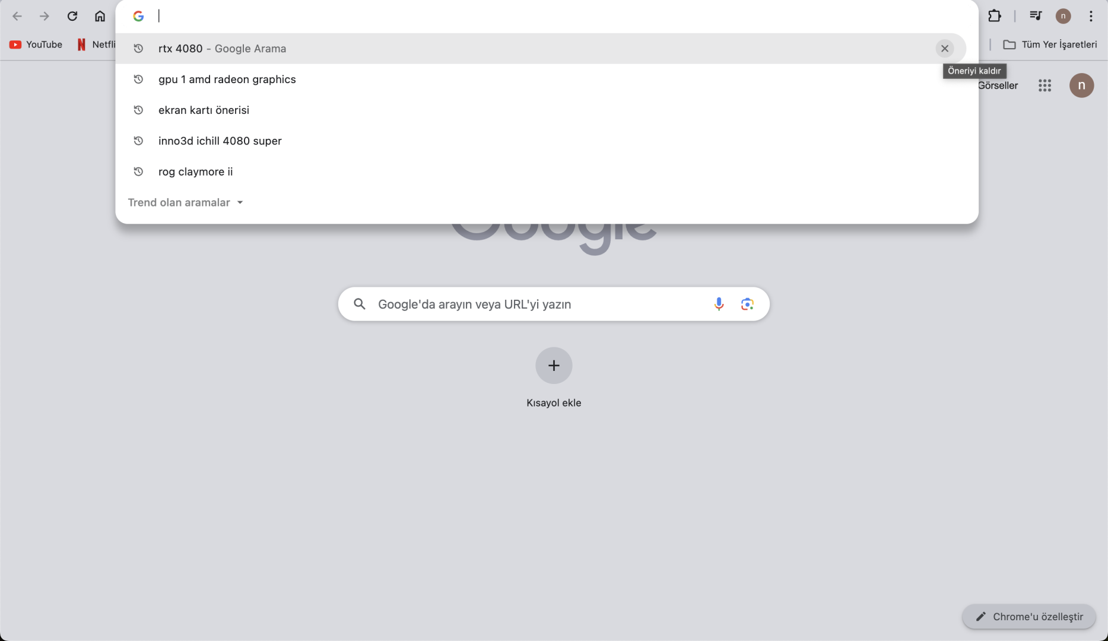The image size is (1108, 641).
Task: Collapse the Trend olan aramalar section
Action: pos(240,202)
